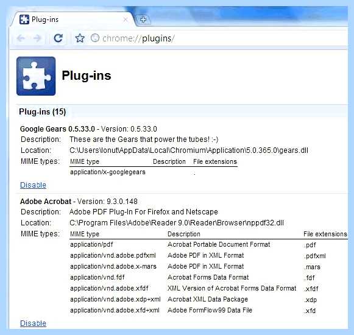Click the Plug-ins (15) section header

point(43,111)
